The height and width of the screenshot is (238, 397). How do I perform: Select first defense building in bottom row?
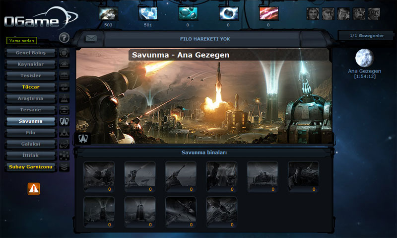99,212
